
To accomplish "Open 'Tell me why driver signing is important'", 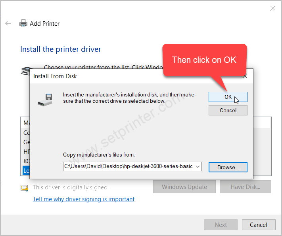I will (x=84, y=199).
